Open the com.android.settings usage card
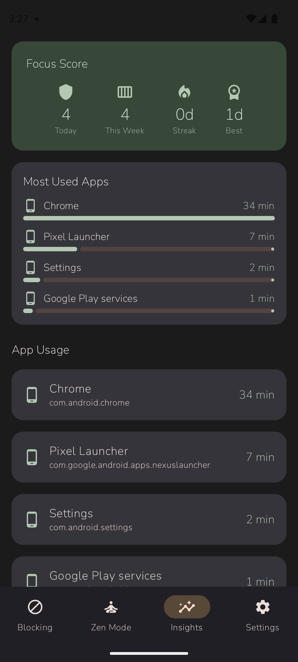Image resolution: width=298 pixels, height=662 pixels. pos(149,519)
